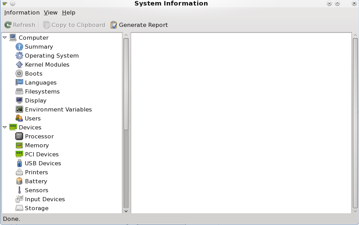Click the Battery icon in tree

tap(19, 181)
